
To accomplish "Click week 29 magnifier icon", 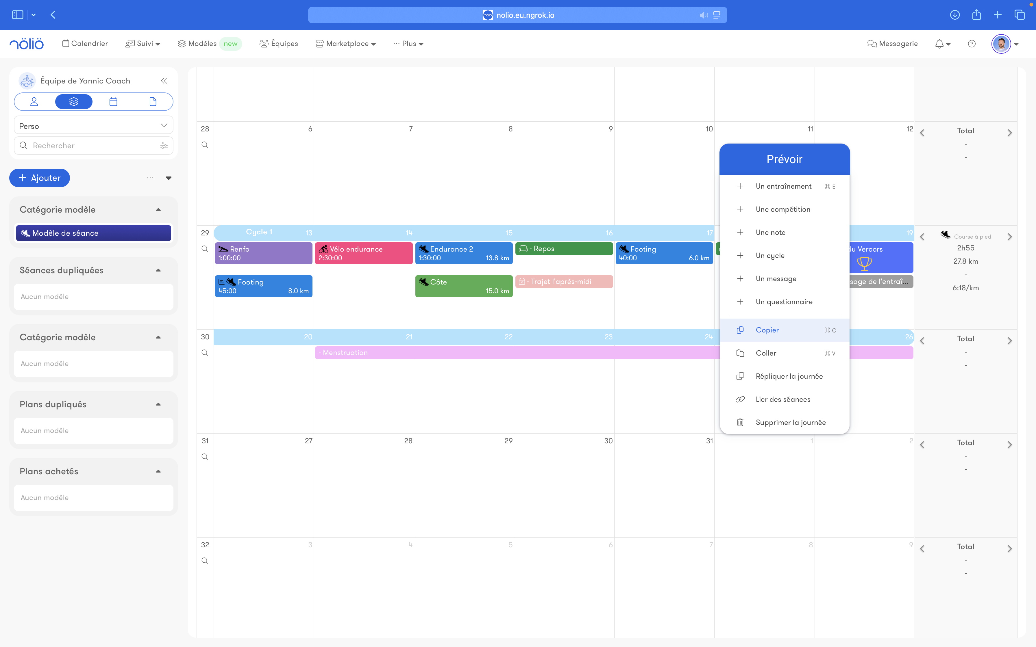I will pyautogui.click(x=205, y=249).
